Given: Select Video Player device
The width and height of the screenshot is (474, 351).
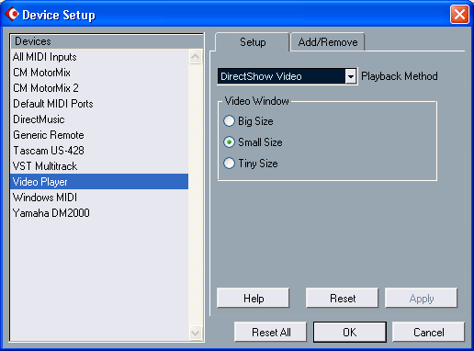Looking at the screenshot, I should click(x=99, y=182).
